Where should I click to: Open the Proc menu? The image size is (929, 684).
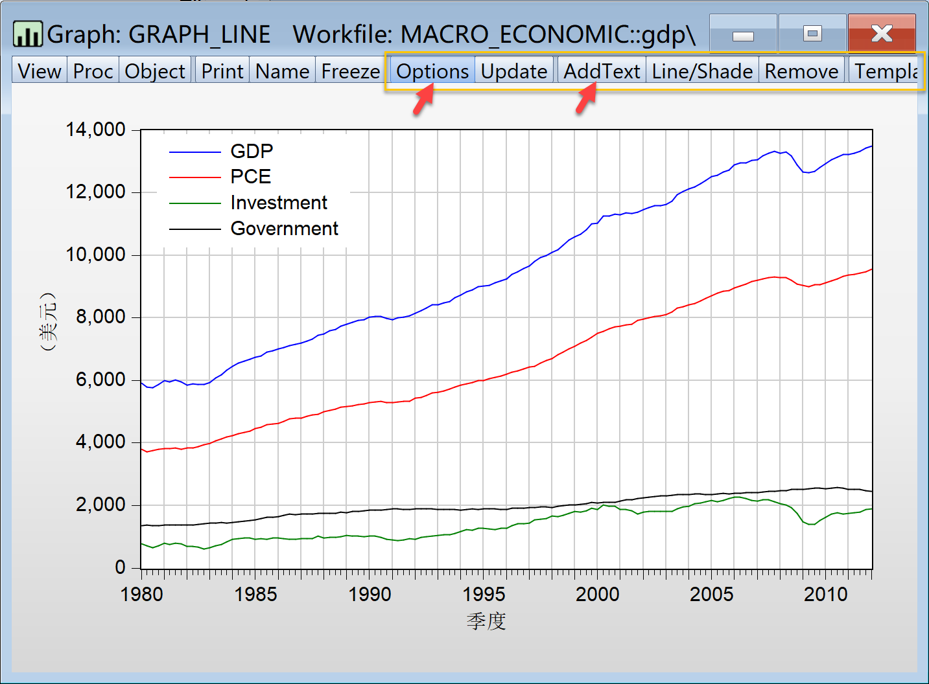93,71
